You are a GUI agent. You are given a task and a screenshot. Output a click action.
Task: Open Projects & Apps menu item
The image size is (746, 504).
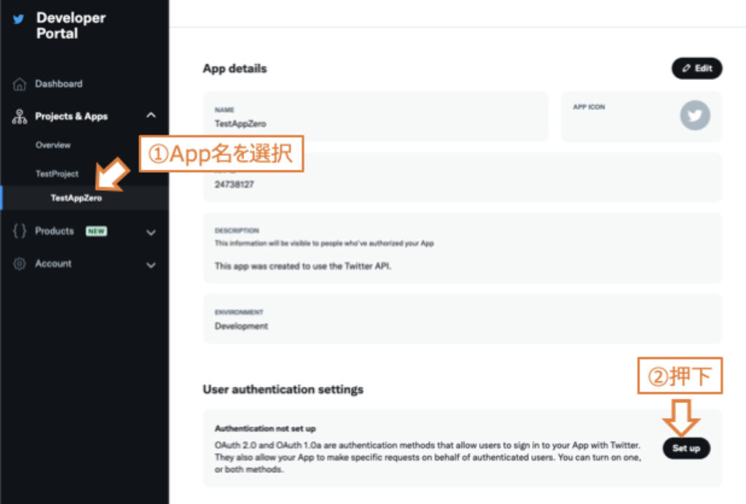point(71,116)
